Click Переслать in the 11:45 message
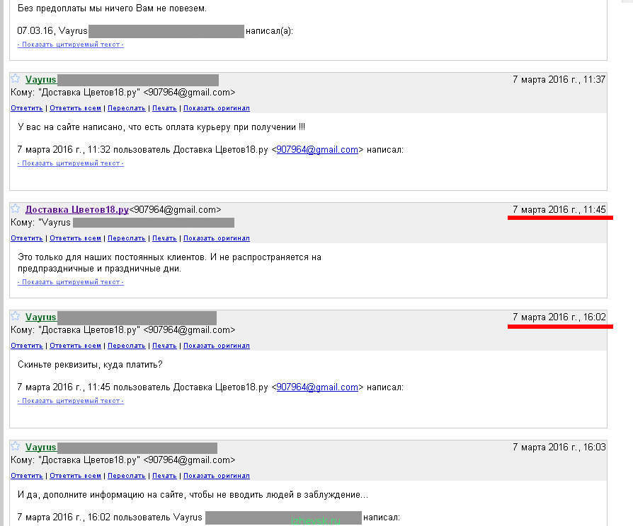 (126, 238)
